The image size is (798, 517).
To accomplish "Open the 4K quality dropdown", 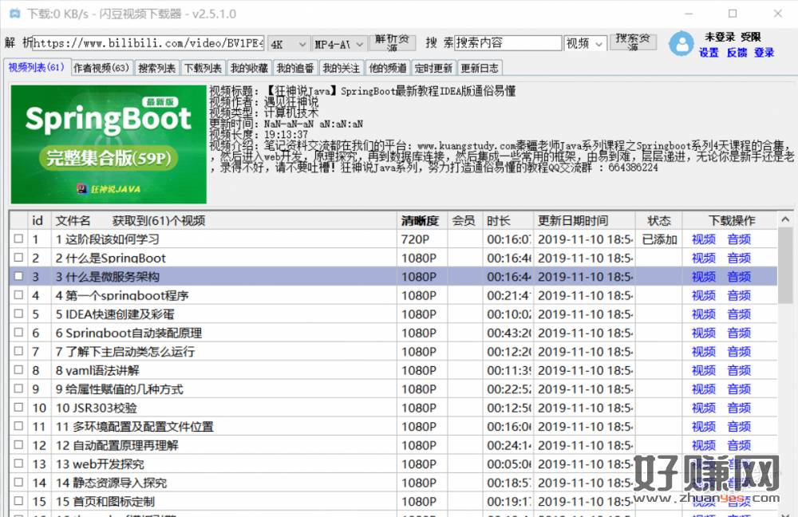I will click(x=288, y=44).
